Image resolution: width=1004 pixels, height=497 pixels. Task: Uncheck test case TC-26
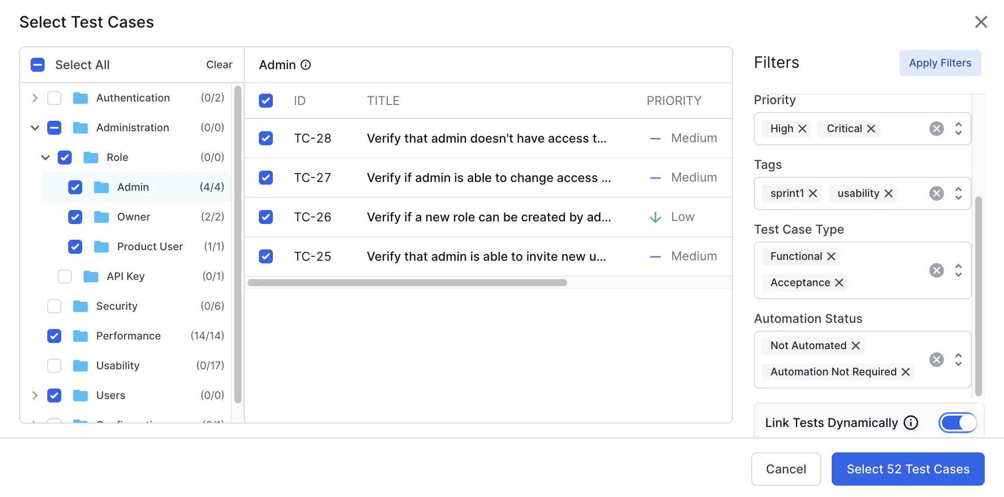[266, 217]
